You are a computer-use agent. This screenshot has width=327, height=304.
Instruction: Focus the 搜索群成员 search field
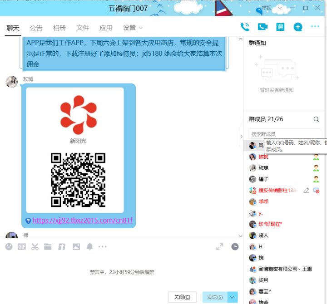click(x=284, y=134)
